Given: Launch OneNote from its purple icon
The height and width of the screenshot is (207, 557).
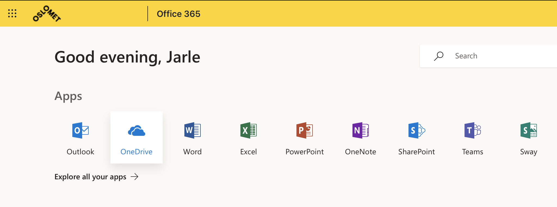Looking at the screenshot, I should [361, 130].
